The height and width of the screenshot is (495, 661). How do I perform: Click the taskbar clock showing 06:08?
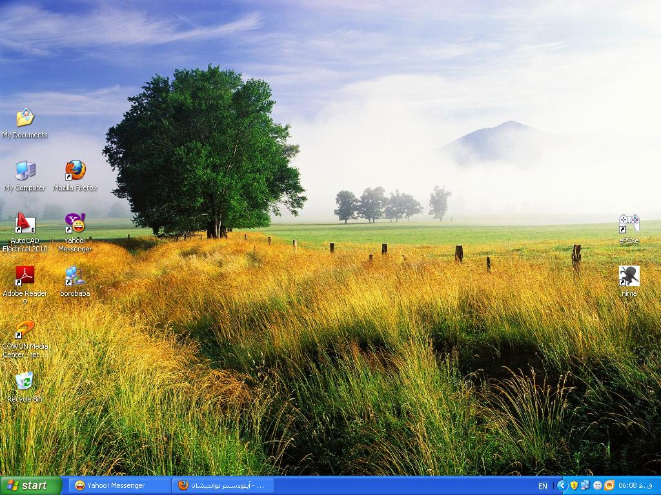click(635, 485)
